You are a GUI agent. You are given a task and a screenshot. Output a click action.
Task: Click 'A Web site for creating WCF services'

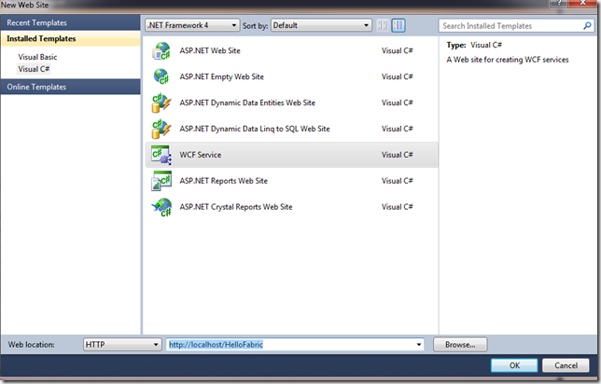[x=508, y=60]
